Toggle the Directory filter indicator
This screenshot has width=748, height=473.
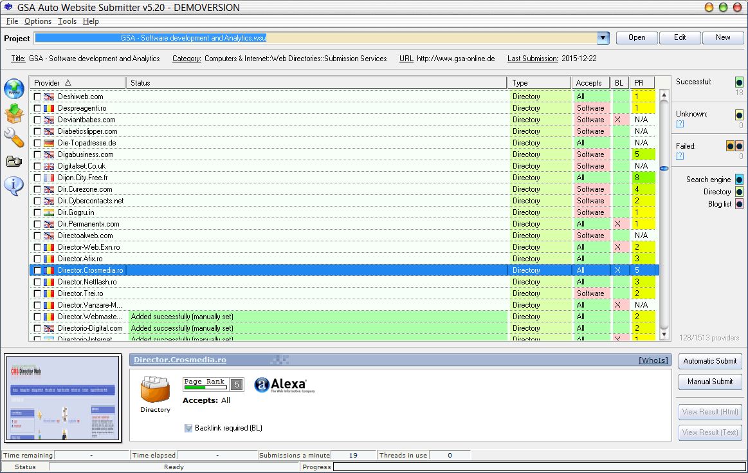tap(739, 192)
